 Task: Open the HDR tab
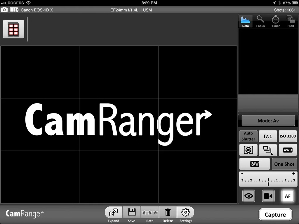291,21
